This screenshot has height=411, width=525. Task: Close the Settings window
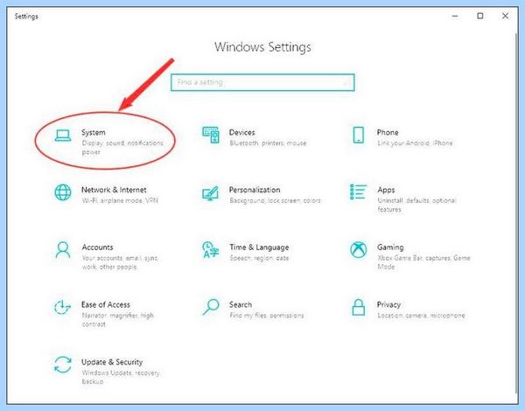click(505, 16)
